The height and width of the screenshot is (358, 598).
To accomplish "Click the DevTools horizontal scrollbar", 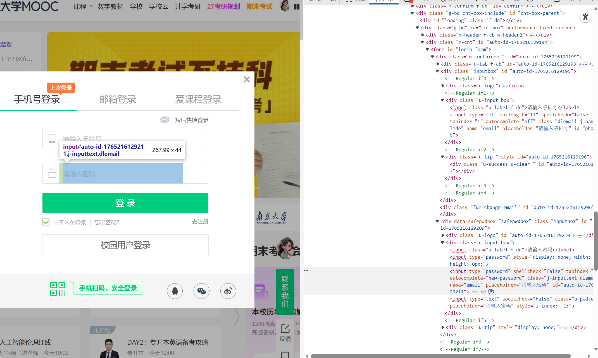I will tap(440, 356).
